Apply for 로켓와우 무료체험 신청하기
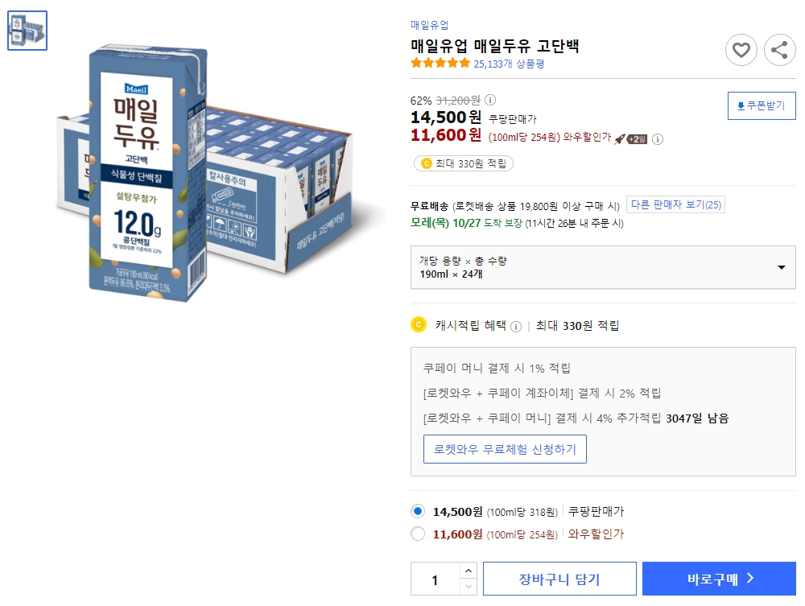This screenshot has height=606, width=805. pyautogui.click(x=505, y=449)
